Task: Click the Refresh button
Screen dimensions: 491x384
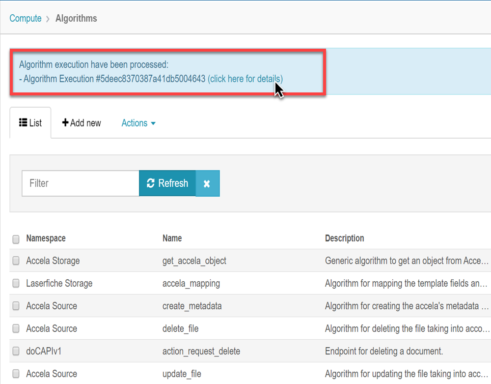Action: coord(167,183)
